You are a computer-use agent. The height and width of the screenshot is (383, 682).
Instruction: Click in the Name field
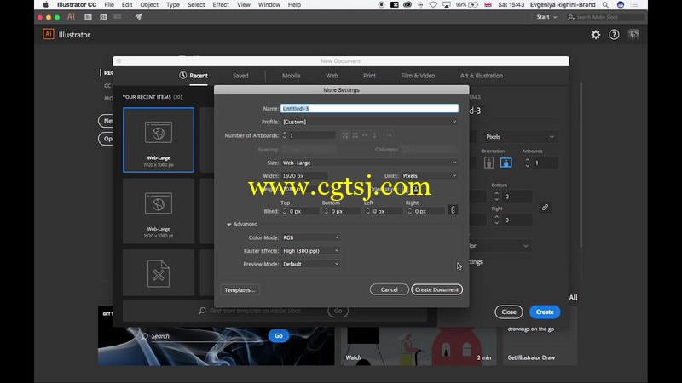(369, 109)
